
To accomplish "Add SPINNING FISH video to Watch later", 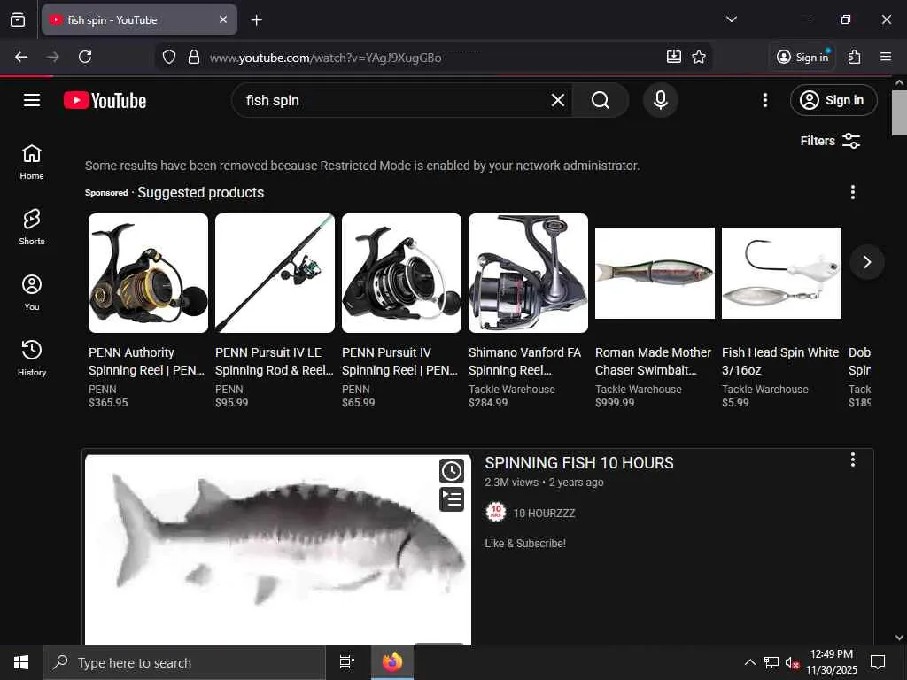I will tap(451, 471).
